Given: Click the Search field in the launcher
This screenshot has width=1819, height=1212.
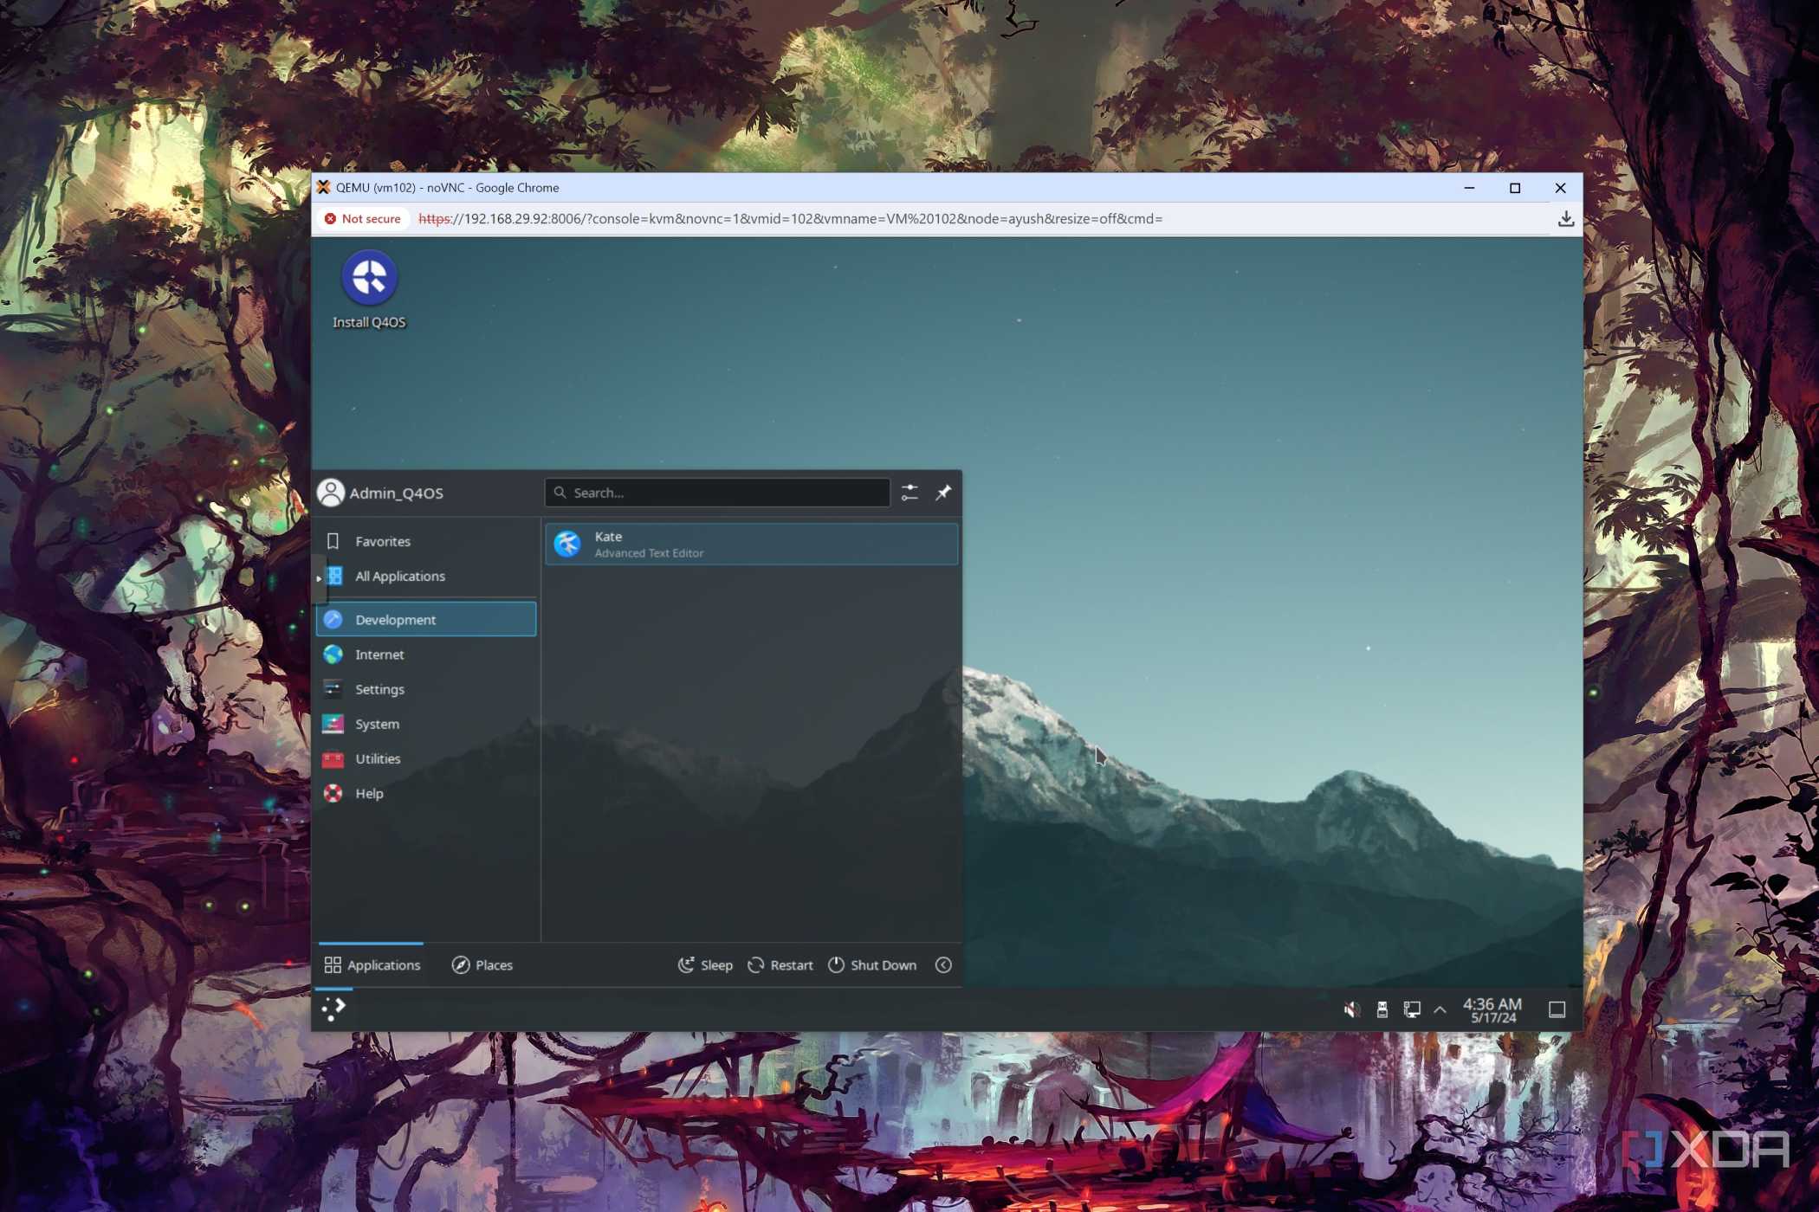Looking at the screenshot, I should [717, 493].
